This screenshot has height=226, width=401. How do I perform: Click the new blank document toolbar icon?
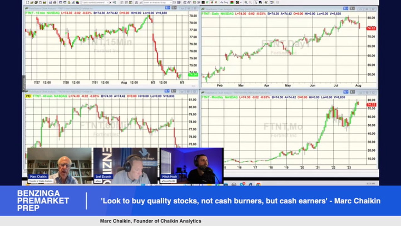tap(27, 2)
